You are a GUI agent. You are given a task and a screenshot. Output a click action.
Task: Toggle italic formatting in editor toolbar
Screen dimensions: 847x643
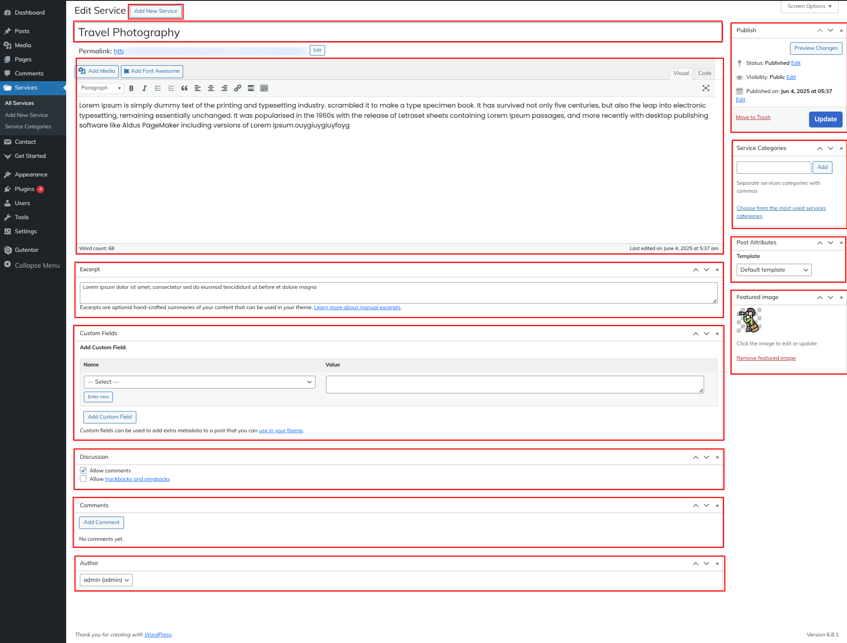pyautogui.click(x=144, y=88)
